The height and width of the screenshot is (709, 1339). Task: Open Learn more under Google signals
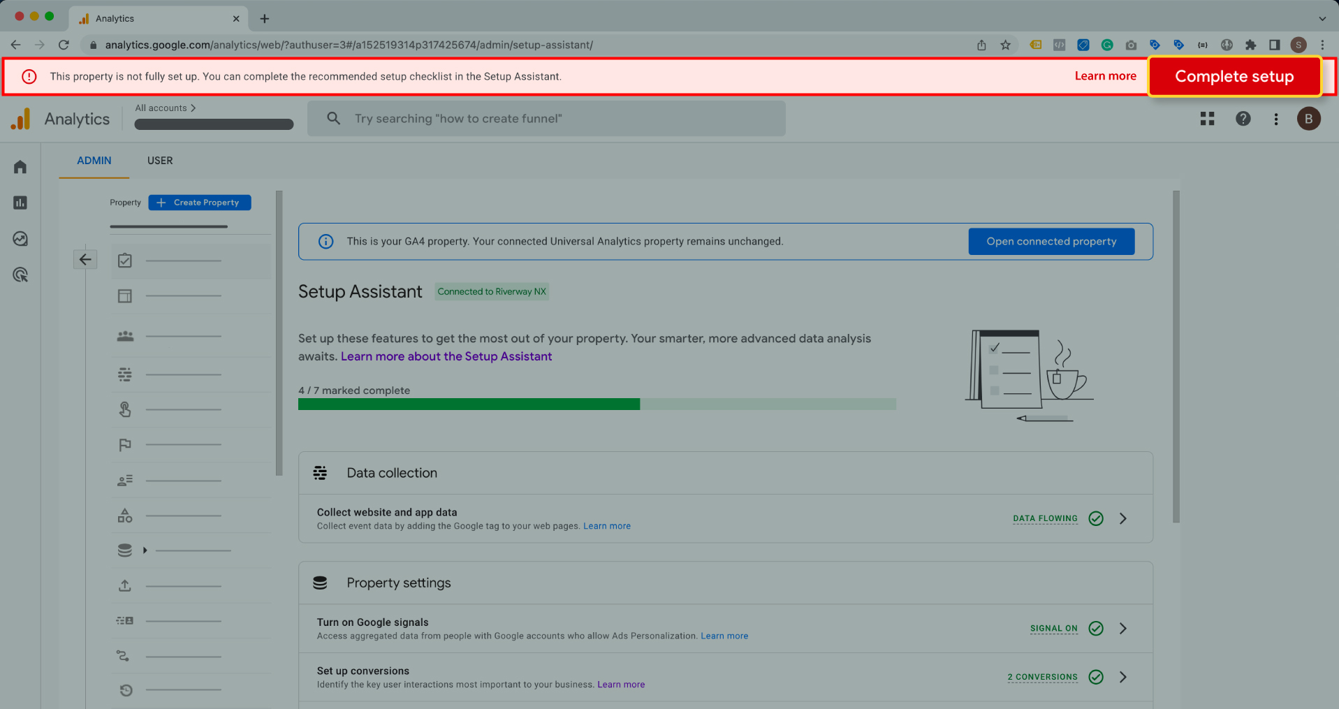(724, 636)
